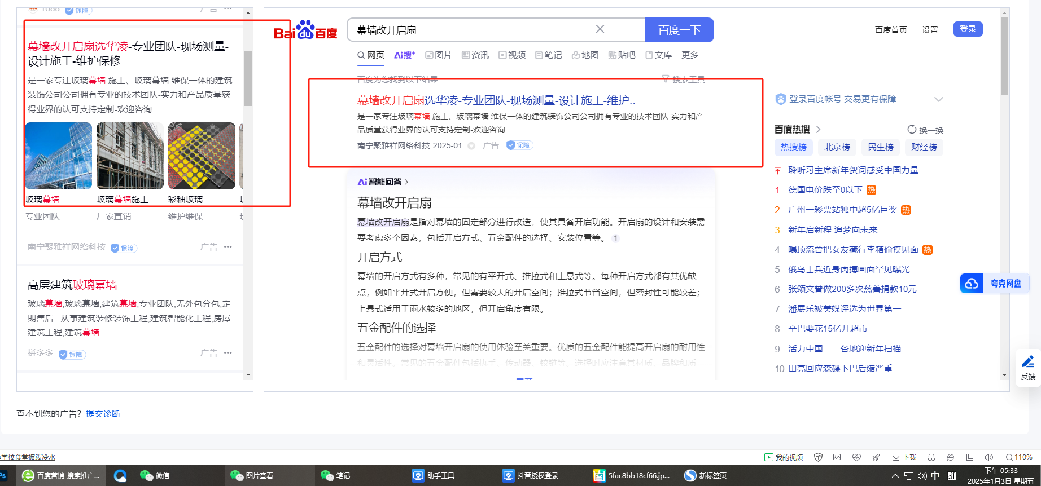Open the 贴吧 tab
The width and height of the screenshot is (1041, 486).
(x=622, y=55)
